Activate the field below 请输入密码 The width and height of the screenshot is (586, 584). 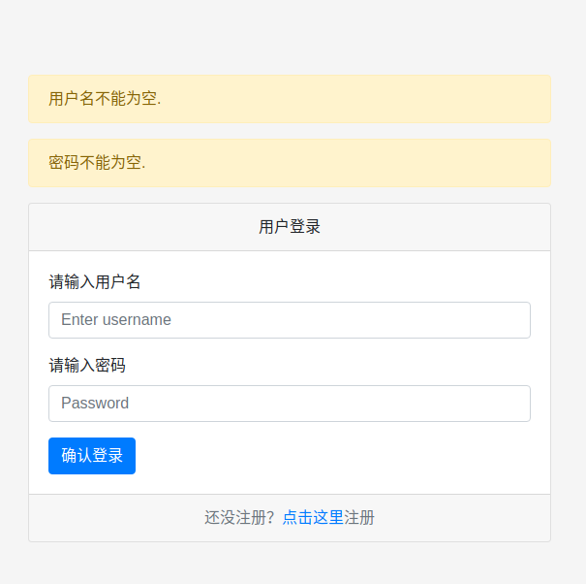tap(290, 404)
